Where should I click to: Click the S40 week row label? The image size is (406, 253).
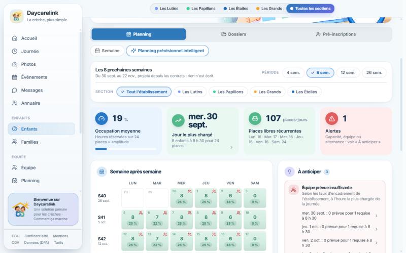click(104, 198)
